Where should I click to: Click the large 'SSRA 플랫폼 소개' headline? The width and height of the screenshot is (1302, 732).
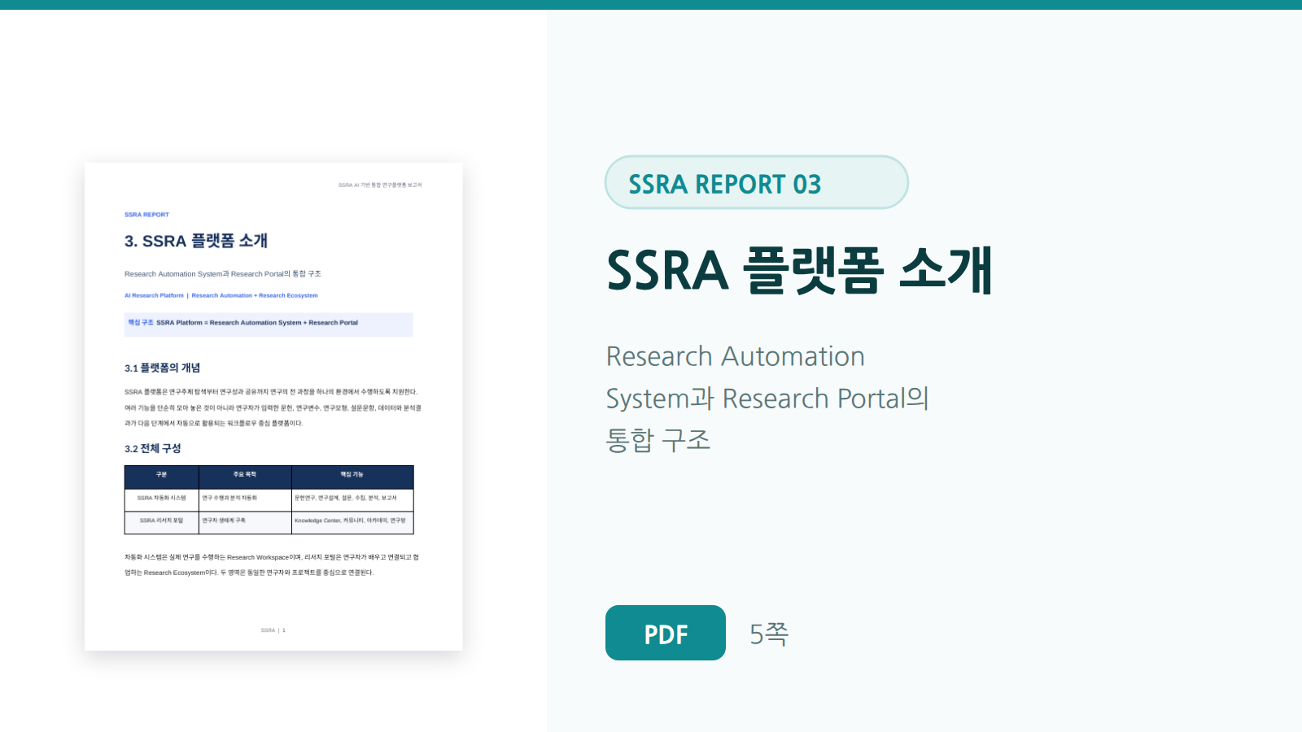pos(799,270)
